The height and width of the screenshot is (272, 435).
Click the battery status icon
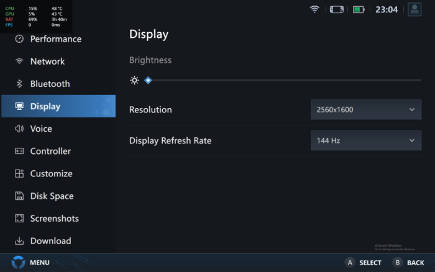[359, 9]
